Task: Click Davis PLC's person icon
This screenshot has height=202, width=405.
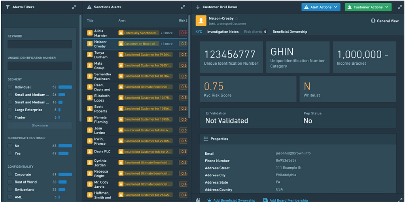Action: pyautogui.click(x=90, y=151)
